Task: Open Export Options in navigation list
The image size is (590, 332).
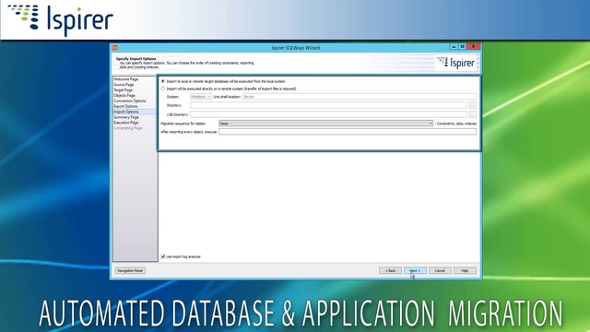Action: (125, 106)
